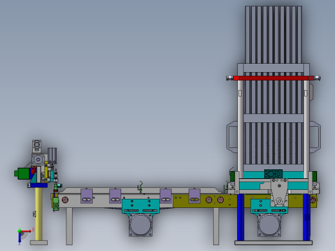Click the blue Z axis of the orientation triad
The width and height of the screenshot is (335, 251).
pos(19,237)
